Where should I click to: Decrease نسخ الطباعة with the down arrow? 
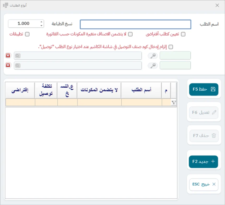coord(41,25)
